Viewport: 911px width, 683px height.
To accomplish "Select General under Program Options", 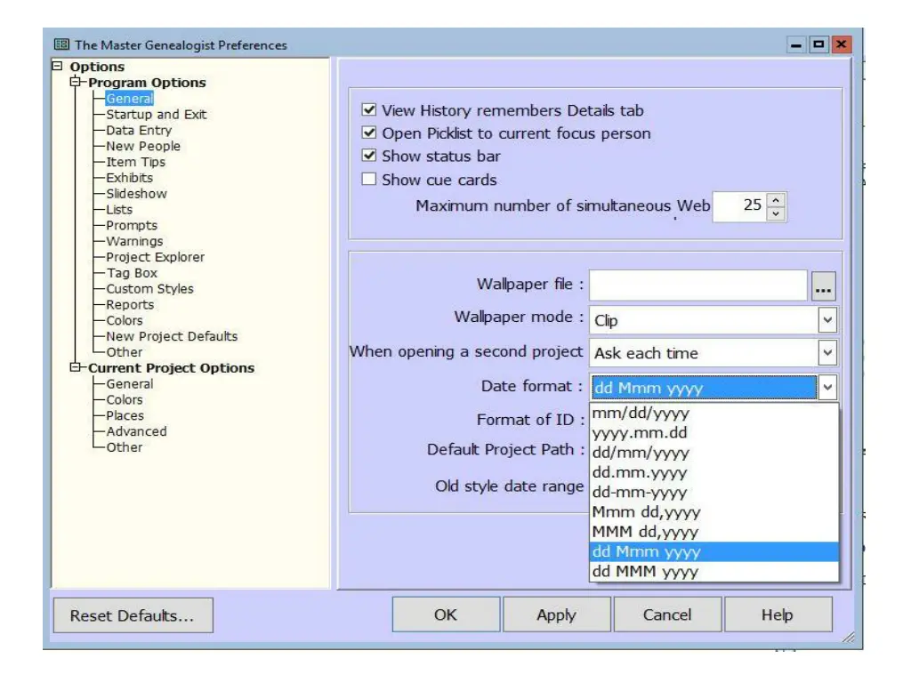I will 130,98.
